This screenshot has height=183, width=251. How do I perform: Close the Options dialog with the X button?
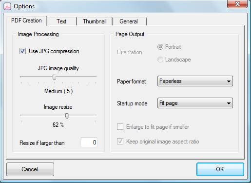pos(237,4)
